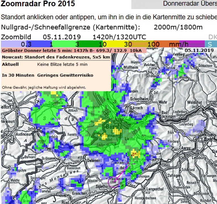Image resolution: width=217 pixels, height=204 pixels.
Task: Center the map on Langenthal
Action: [x=155, y=189]
